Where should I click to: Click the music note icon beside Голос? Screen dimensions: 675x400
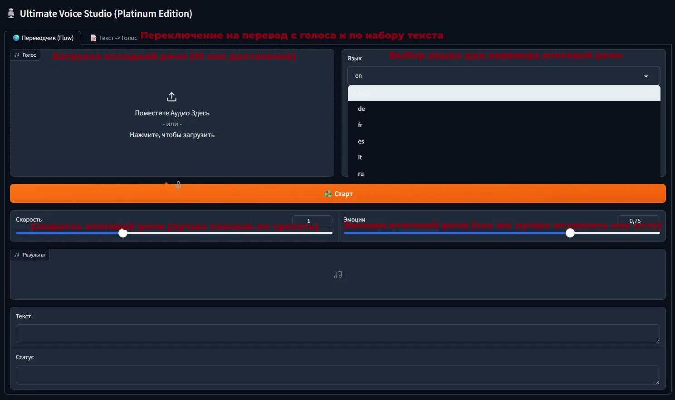(17, 55)
